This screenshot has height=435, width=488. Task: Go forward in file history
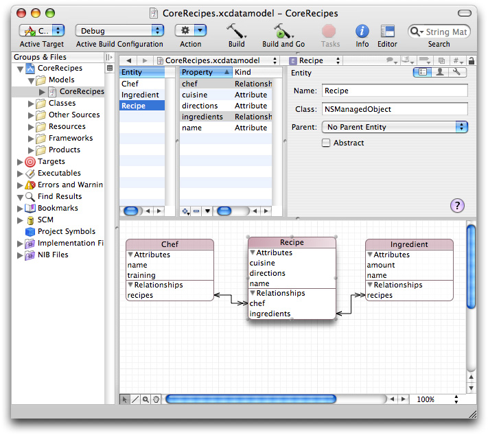(145, 60)
